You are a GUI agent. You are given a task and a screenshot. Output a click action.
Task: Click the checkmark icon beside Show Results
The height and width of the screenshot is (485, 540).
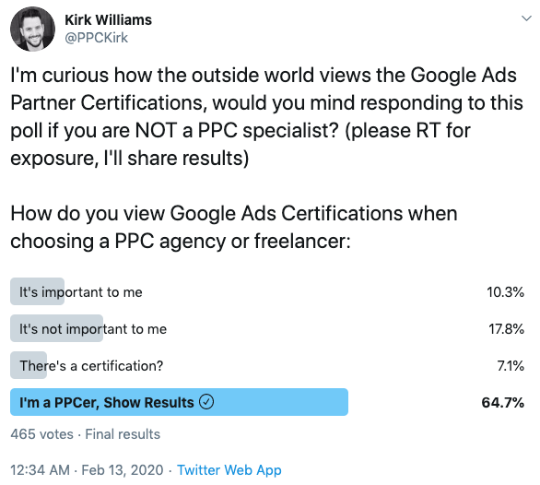click(x=206, y=402)
